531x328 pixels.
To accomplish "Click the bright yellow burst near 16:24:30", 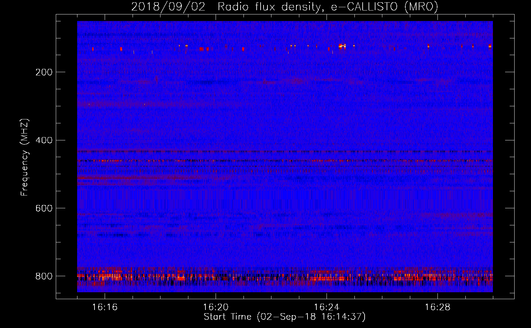I will (x=342, y=46).
